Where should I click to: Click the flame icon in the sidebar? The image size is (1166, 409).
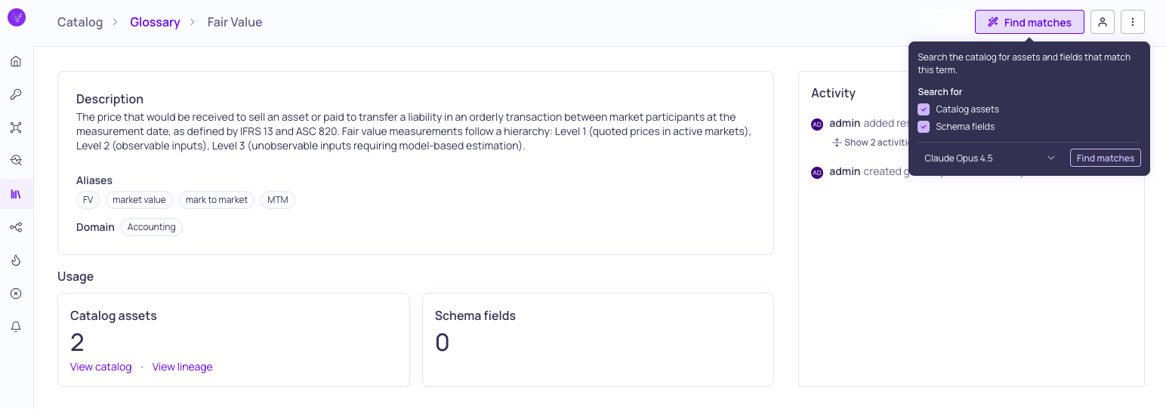click(x=16, y=260)
